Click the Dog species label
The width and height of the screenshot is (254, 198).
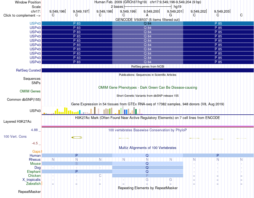(37, 167)
